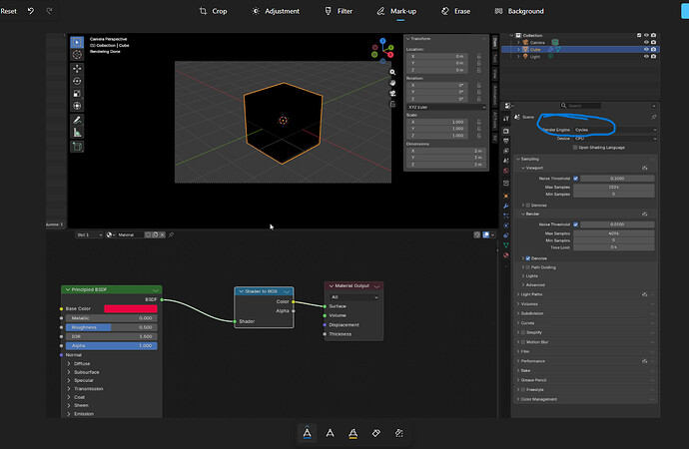Click the viewport zoom magnifier icon

(392, 73)
